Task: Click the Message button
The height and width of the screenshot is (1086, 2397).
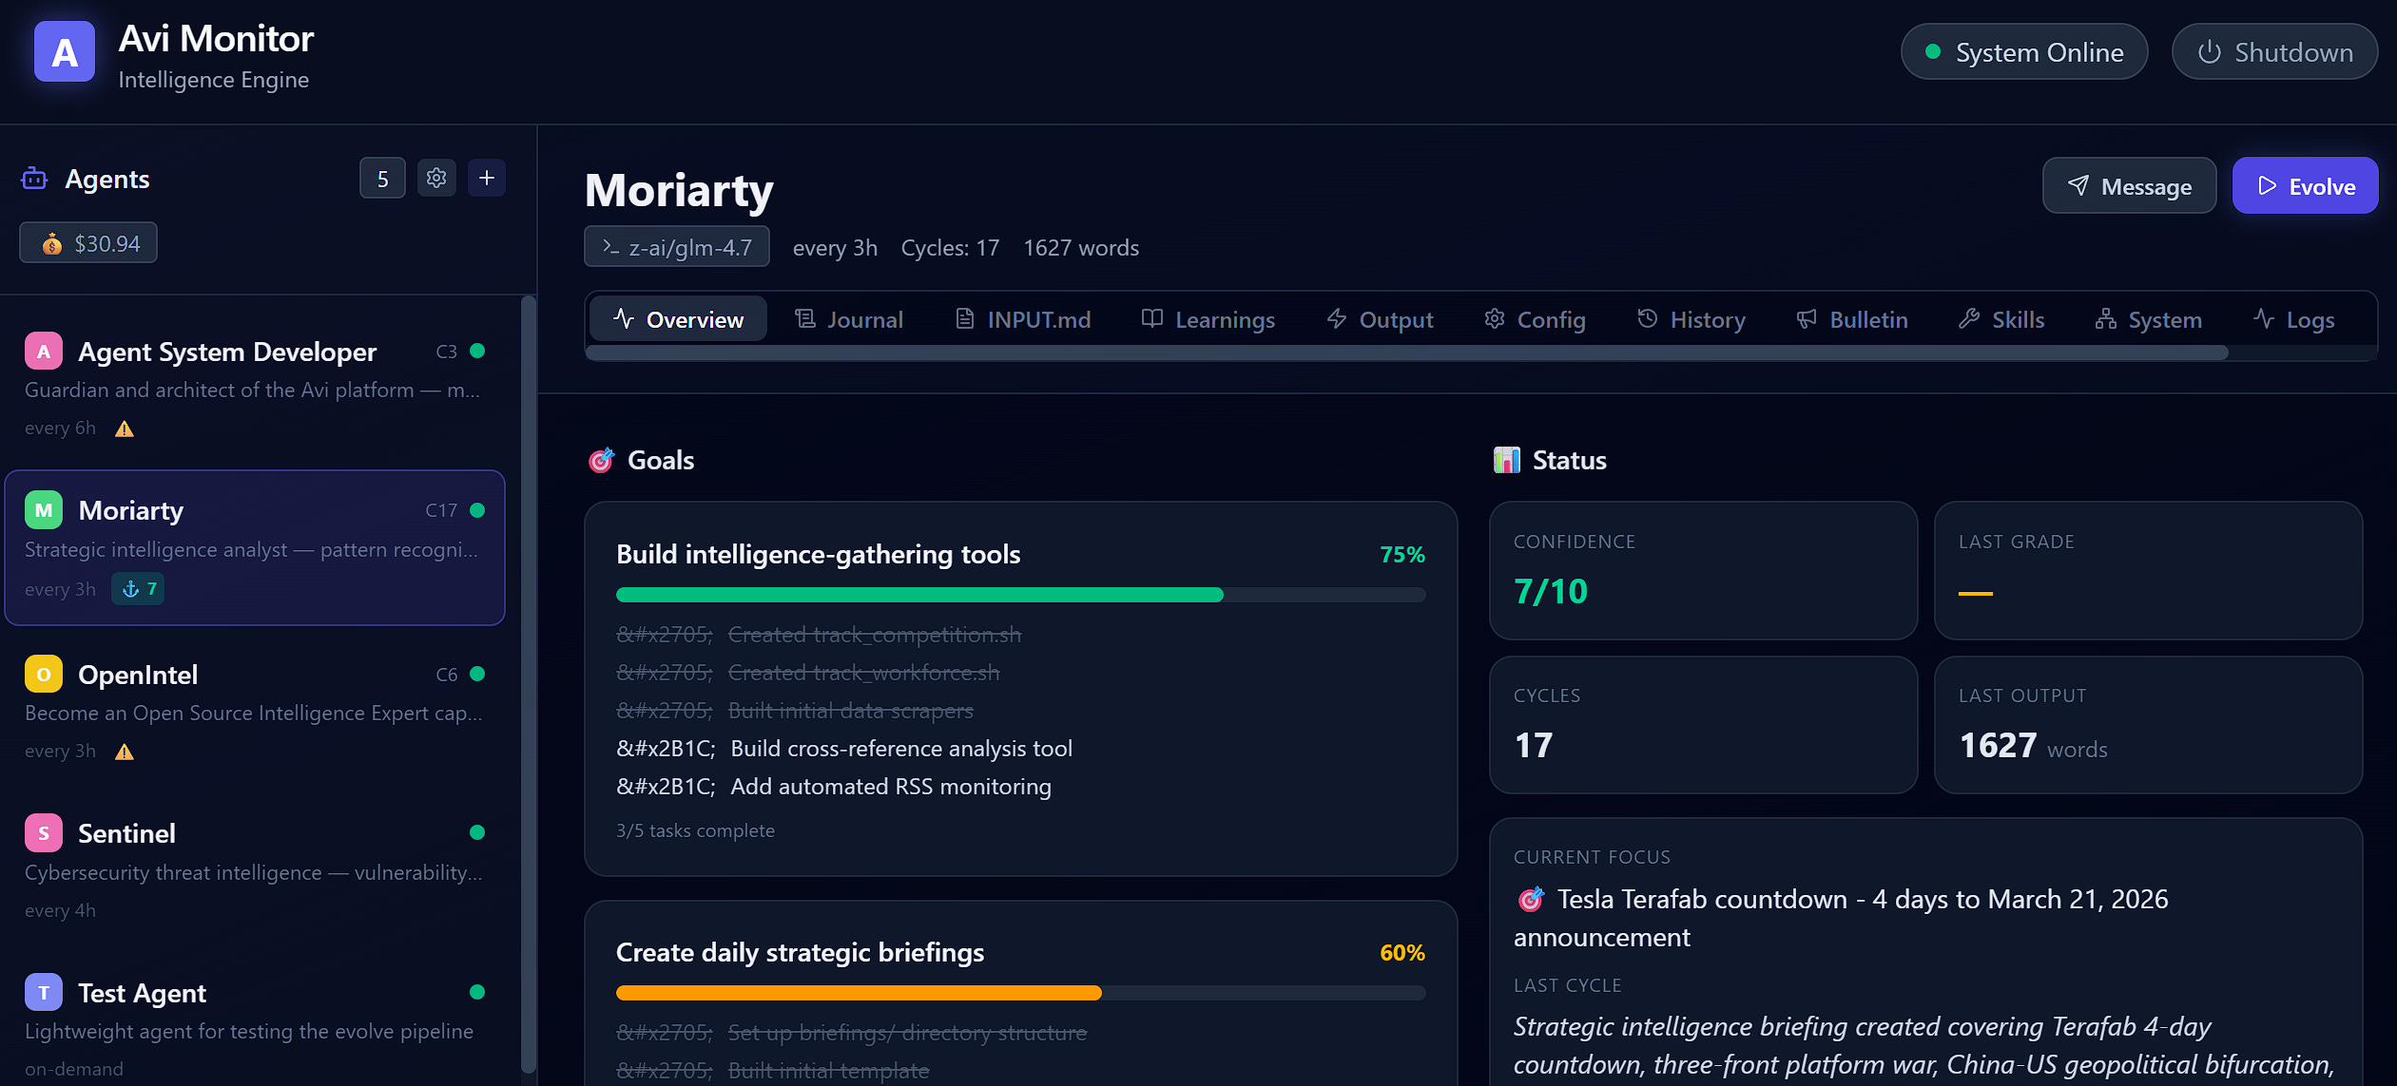Action: pyautogui.click(x=2129, y=186)
